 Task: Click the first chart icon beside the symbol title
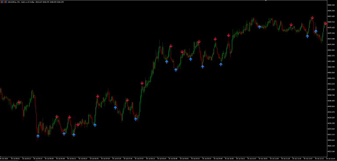(1, 2)
